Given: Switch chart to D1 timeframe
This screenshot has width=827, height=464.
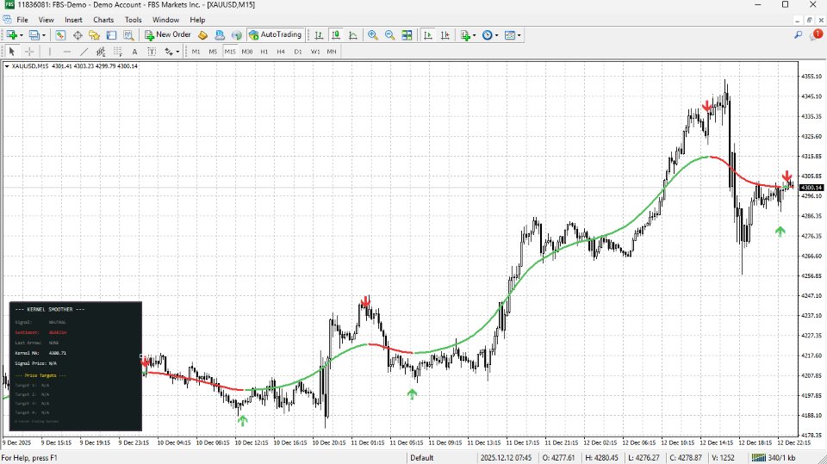Looking at the screenshot, I should pyautogui.click(x=298, y=52).
